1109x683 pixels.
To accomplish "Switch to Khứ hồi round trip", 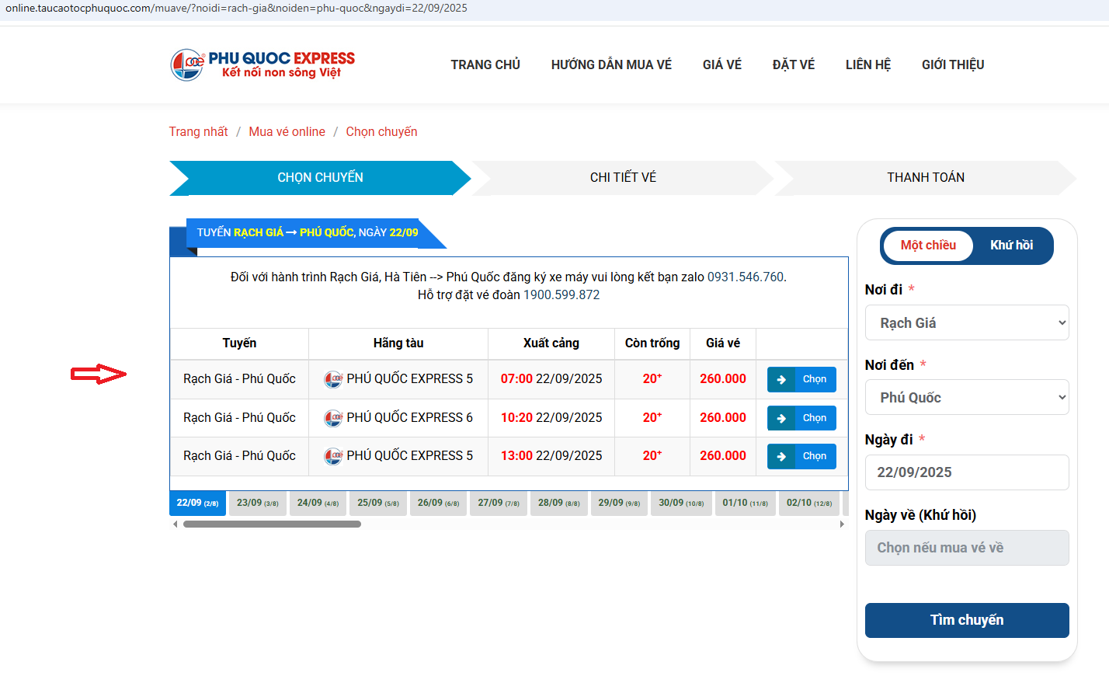I will [x=1011, y=246].
